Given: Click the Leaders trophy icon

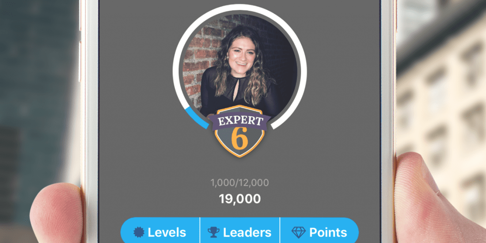Looking at the screenshot, I should click(x=213, y=232).
